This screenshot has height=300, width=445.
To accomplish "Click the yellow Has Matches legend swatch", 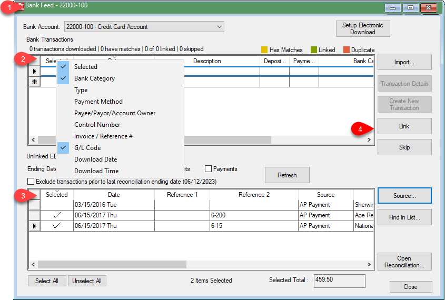I will [x=264, y=50].
